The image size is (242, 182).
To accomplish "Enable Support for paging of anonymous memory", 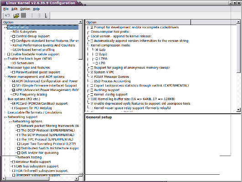I will (92, 68).
